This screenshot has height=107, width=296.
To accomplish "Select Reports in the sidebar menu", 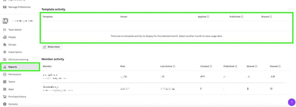I will pos(20,67).
